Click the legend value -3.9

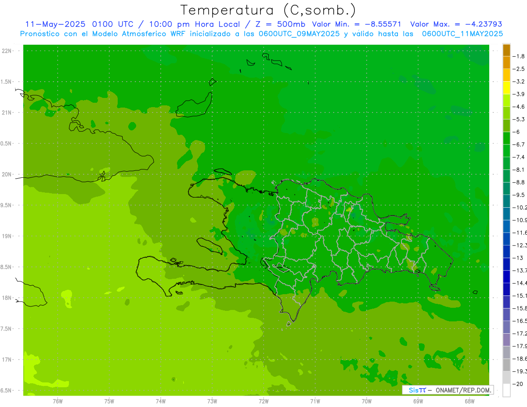(519, 94)
